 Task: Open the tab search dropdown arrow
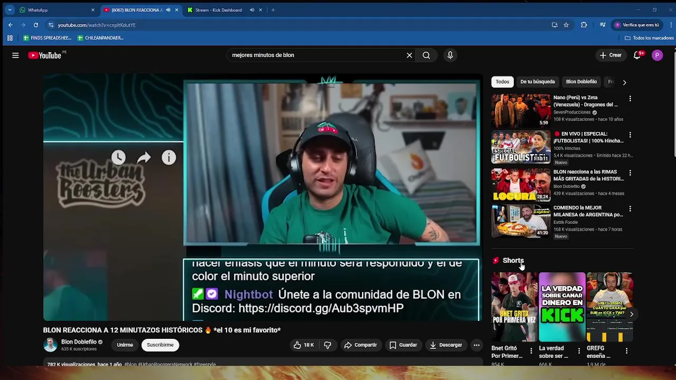pyautogui.click(x=10, y=10)
